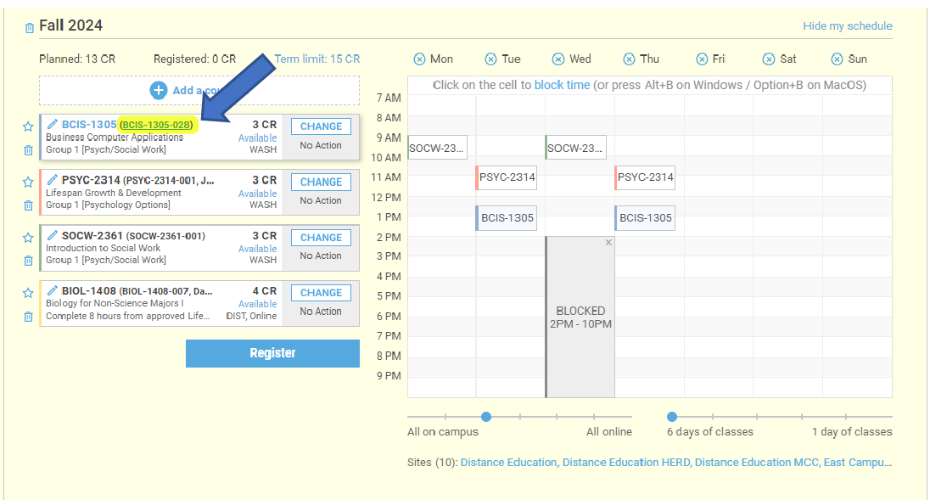Click the BCIS-1305 course title
This screenshot has width=930, height=500.
click(x=89, y=124)
